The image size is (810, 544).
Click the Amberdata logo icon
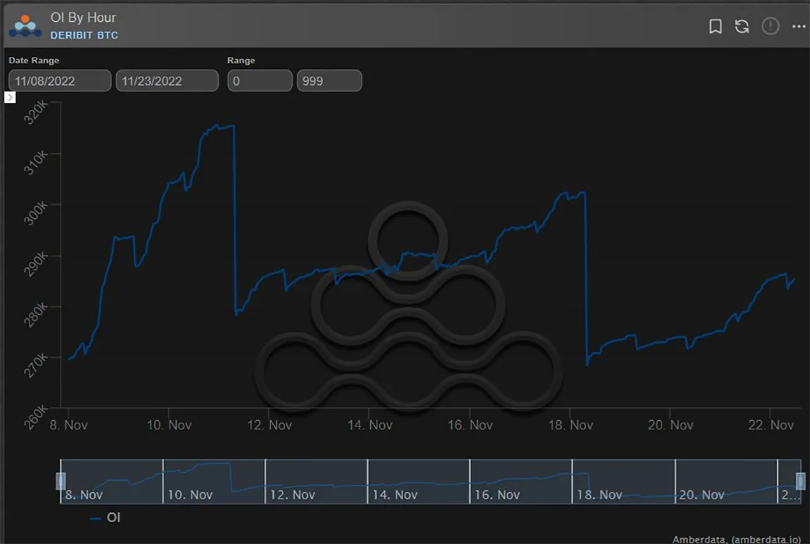(x=25, y=26)
